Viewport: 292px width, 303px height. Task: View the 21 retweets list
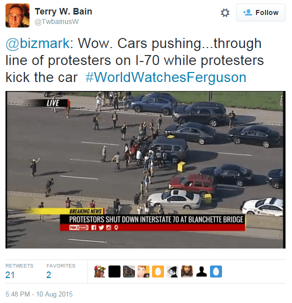coord(19,271)
